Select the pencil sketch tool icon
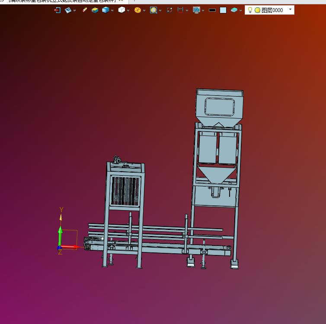Screen dimensions: 326x324 (x=85, y=10)
